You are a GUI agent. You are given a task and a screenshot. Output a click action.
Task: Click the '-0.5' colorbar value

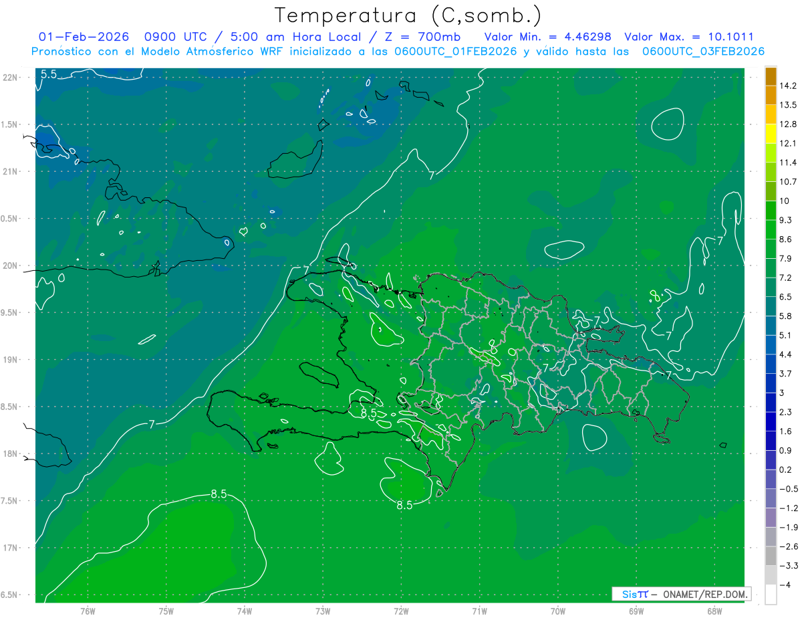point(789,489)
